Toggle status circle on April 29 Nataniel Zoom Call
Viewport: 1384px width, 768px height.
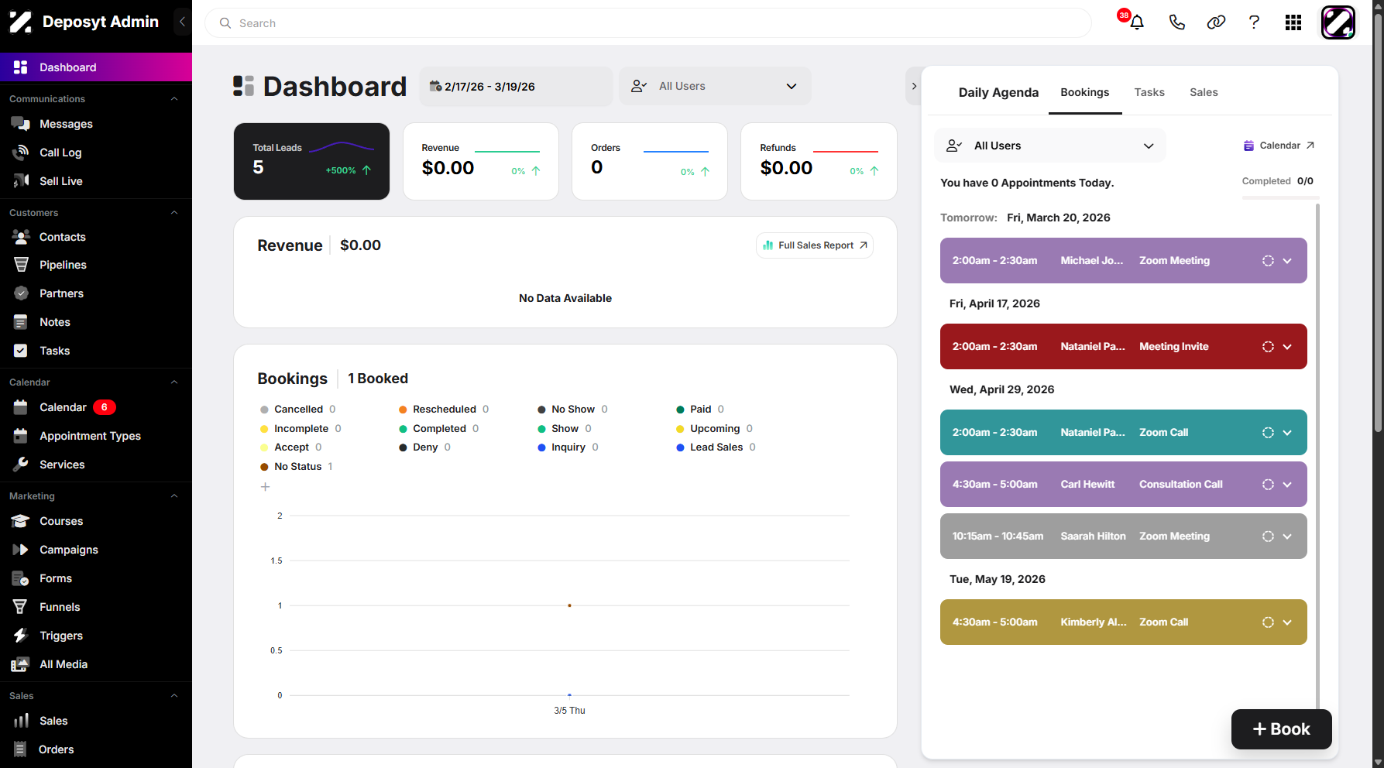point(1268,433)
